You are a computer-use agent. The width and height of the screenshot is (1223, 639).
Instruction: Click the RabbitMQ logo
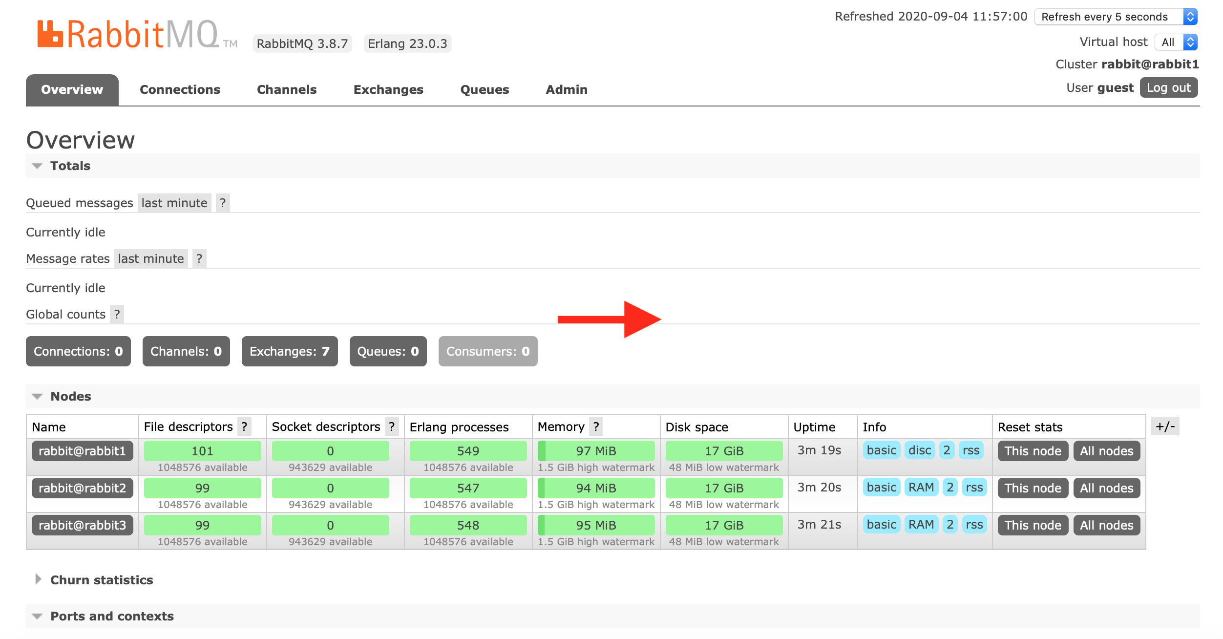coord(137,34)
